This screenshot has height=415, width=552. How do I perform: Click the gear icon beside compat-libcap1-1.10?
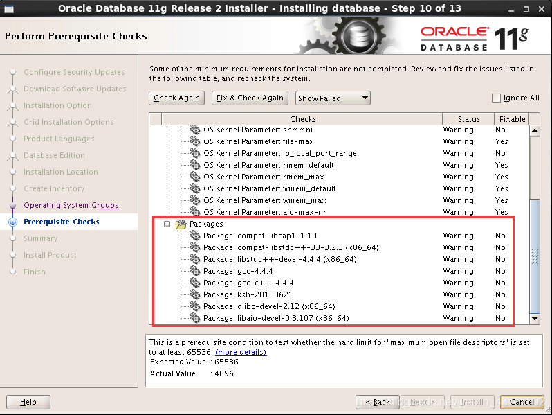(194, 235)
